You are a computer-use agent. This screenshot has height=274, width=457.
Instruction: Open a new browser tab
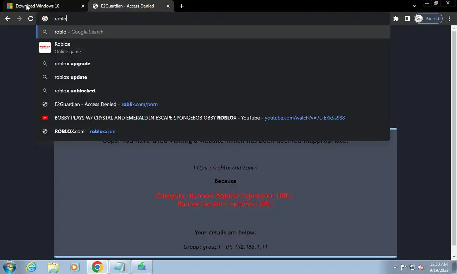click(182, 6)
